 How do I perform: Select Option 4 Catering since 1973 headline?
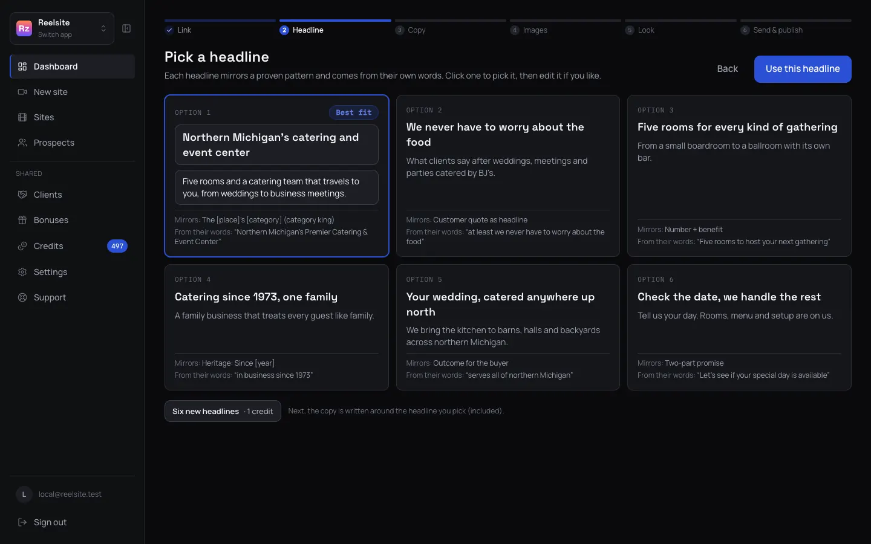pos(276,327)
